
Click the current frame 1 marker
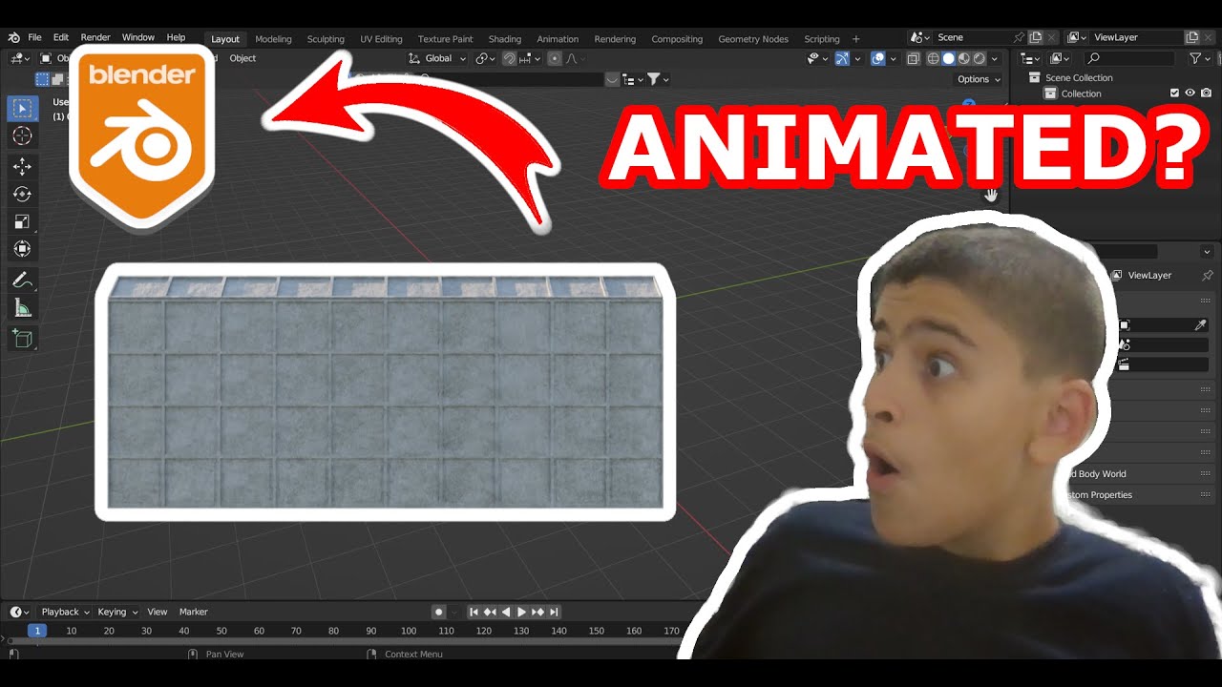pyautogui.click(x=37, y=631)
